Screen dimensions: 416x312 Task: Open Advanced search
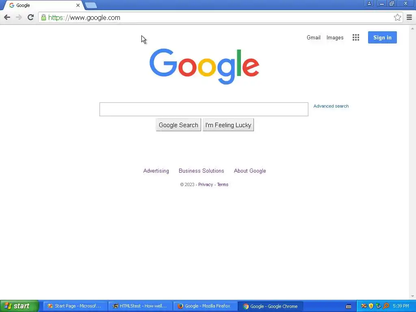click(x=331, y=106)
